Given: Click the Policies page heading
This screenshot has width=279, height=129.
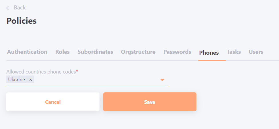Looking at the screenshot, I should pyautogui.click(x=22, y=21).
